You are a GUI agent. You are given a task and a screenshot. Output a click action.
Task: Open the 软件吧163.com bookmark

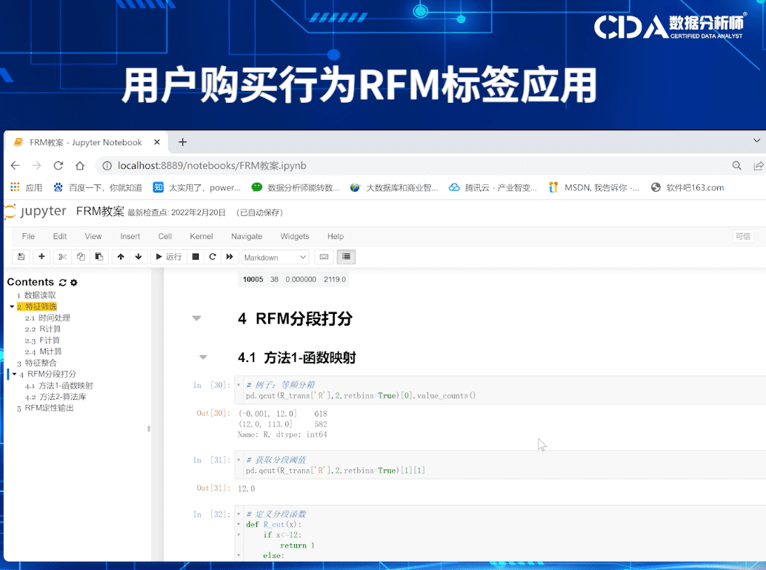tap(687, 187)
